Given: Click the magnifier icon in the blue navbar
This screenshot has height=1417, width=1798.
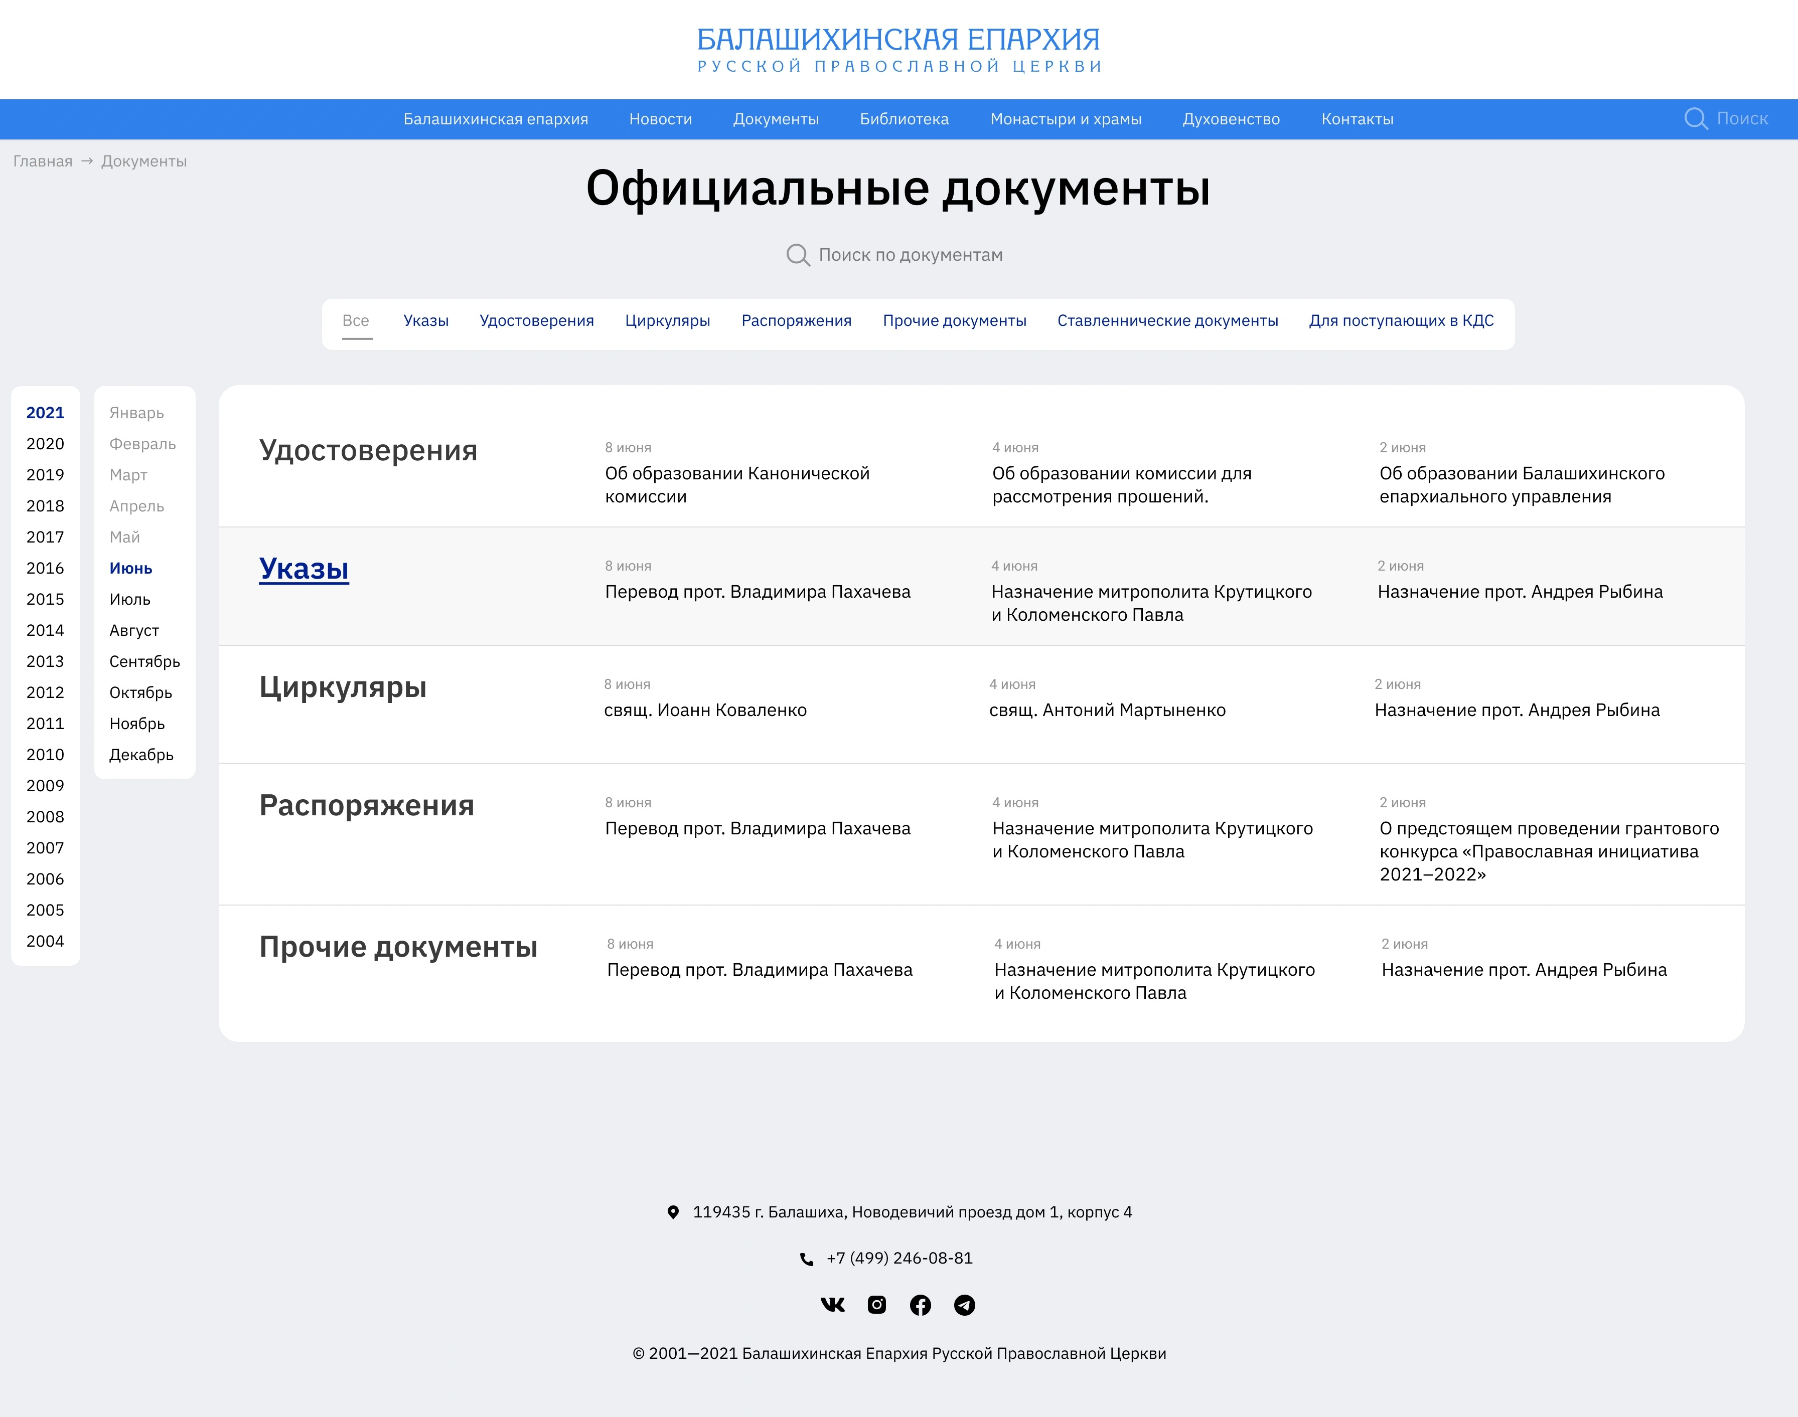Looking at the screenshot, I should tap(1696, 119).
